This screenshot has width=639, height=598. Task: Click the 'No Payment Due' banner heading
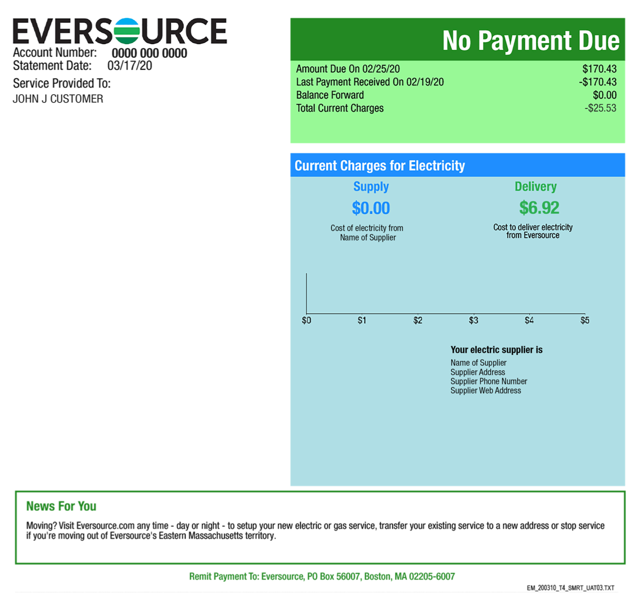tap(531, 41)
